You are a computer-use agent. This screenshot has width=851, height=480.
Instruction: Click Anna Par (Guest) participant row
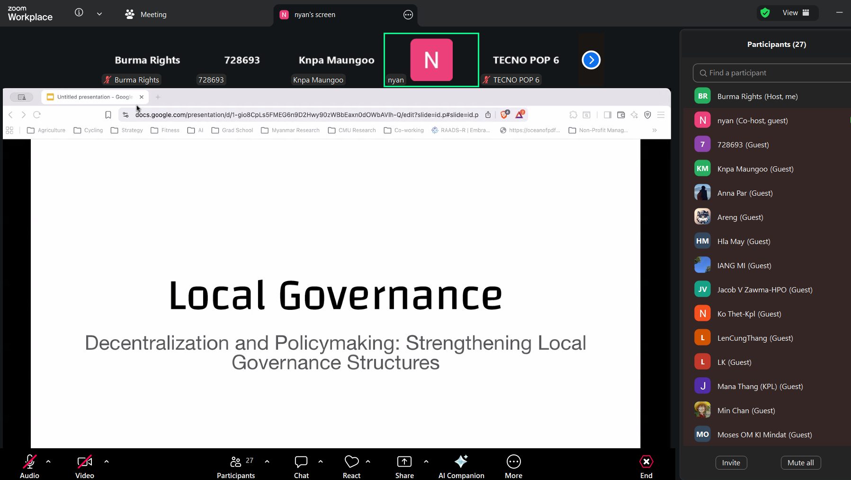pyautogui.click(x=767, y=193)
